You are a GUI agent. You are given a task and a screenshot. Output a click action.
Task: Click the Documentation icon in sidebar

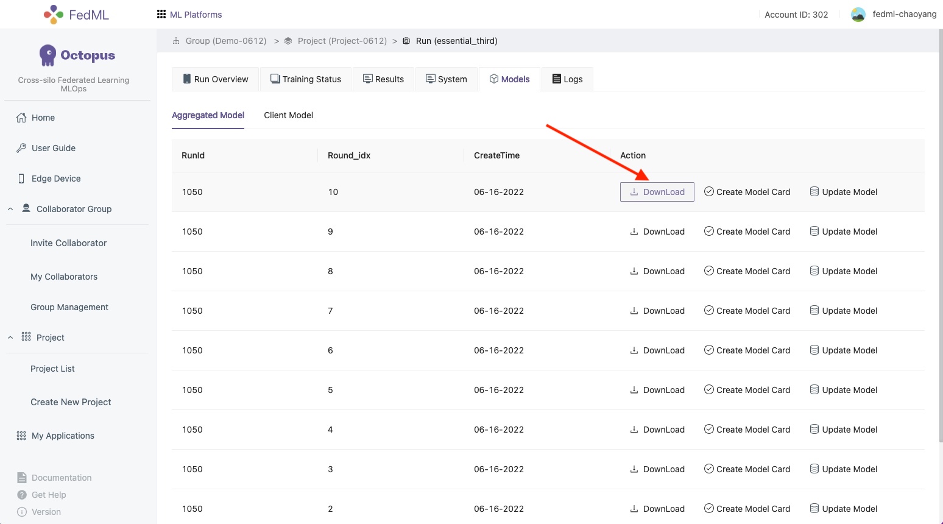click(22, 478)
